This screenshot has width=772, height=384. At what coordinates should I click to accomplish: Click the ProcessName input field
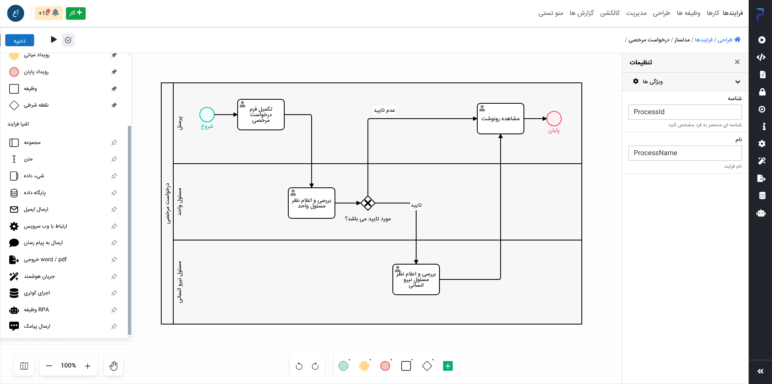685,153
